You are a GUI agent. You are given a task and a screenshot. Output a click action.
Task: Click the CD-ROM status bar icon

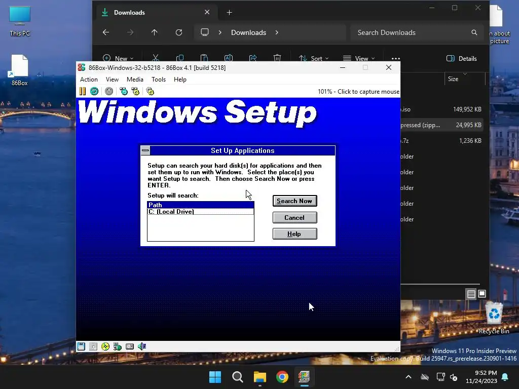click(105, 346)
